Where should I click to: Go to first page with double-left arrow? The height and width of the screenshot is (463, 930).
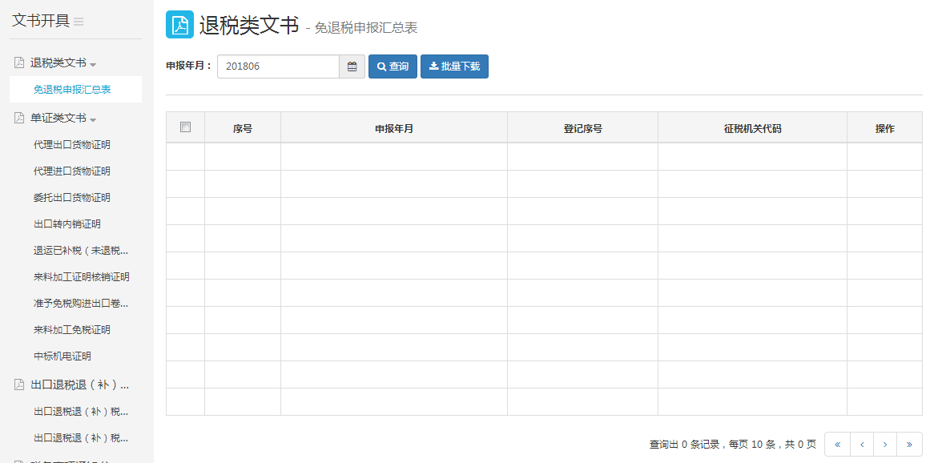[837, 444]
